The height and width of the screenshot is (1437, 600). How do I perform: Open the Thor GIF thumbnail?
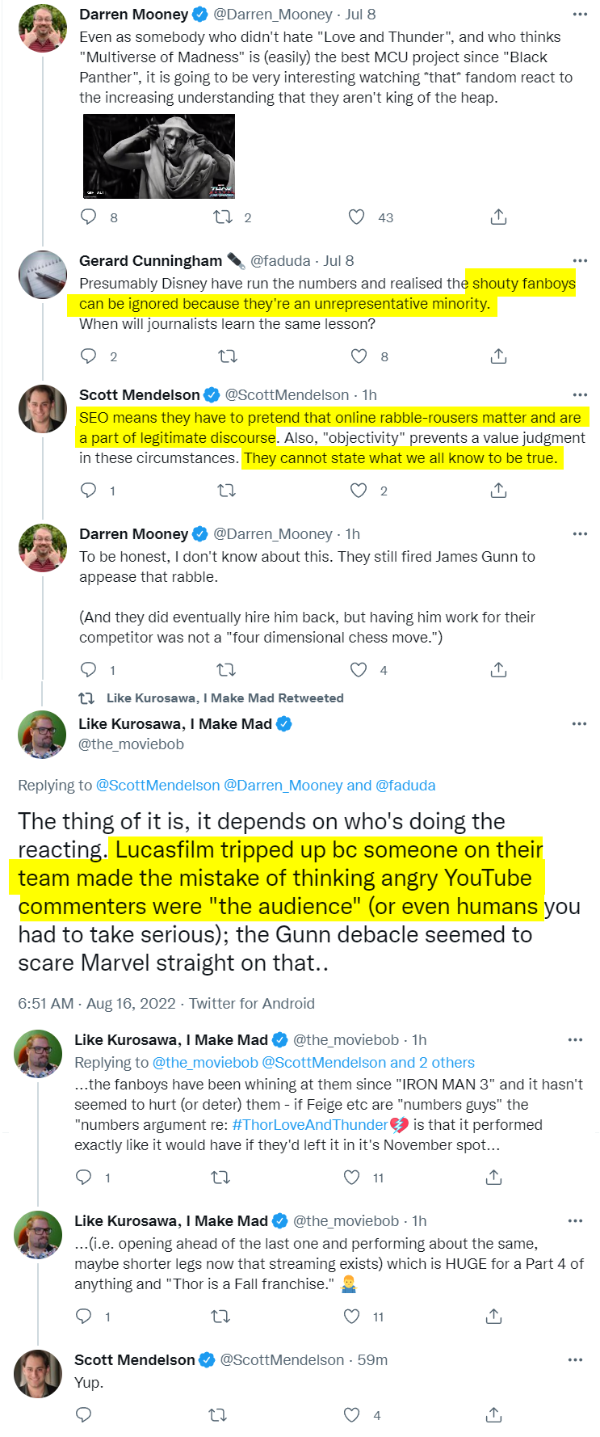(159, 156)
